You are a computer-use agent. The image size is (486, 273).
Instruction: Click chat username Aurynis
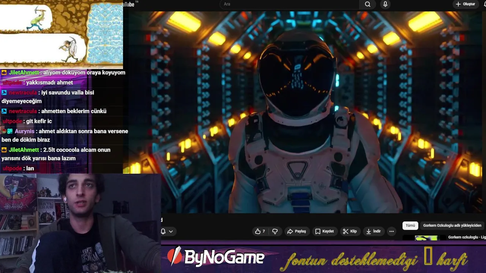click(24, 131)
